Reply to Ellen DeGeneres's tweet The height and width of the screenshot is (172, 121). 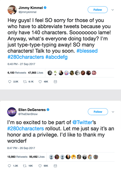click(9, 166)
